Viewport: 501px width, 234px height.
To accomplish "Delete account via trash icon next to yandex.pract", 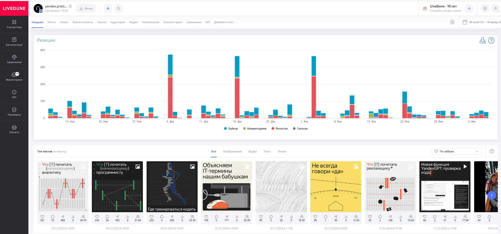I will pyautogui.click(x=70, y=6).
